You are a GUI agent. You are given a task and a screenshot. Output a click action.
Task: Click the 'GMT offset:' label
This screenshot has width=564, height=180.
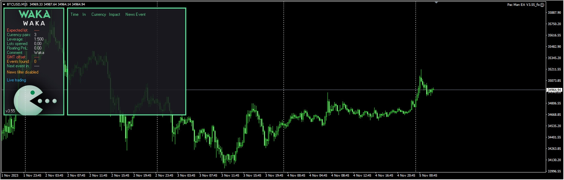tap(16, 57)
